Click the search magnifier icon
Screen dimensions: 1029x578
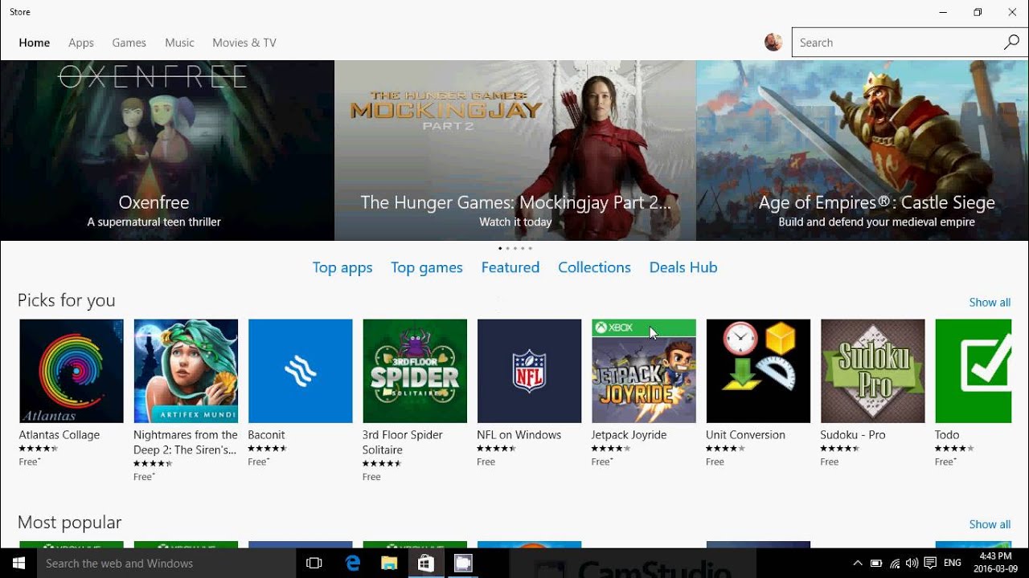pos(1011,43)
